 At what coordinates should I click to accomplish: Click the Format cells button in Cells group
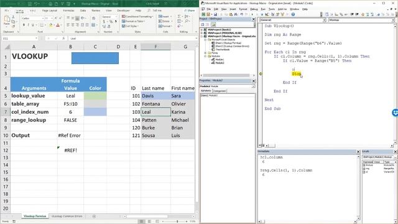165,26
